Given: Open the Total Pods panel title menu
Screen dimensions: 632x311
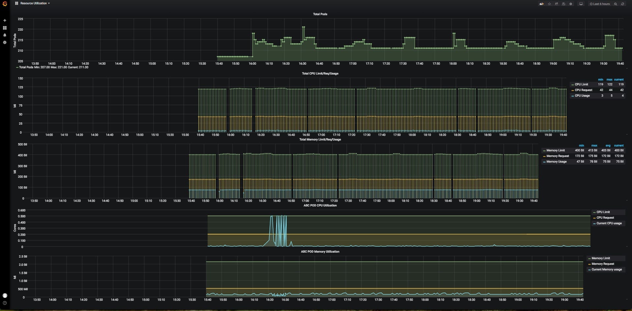Looking at the screenshot, I should tap(320, 14).
